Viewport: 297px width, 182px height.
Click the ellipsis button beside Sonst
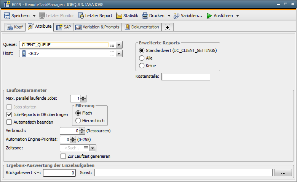point(283,173)
